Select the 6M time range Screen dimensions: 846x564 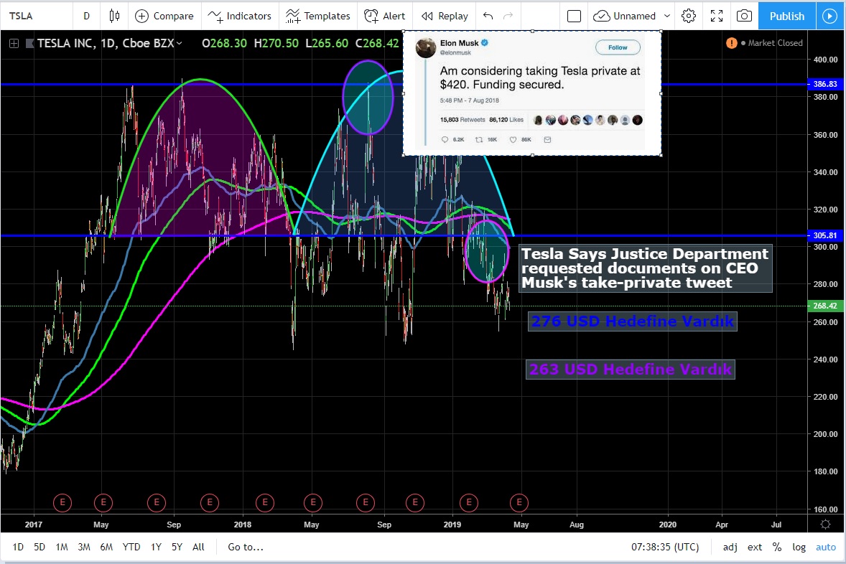[x=106, y=547]
